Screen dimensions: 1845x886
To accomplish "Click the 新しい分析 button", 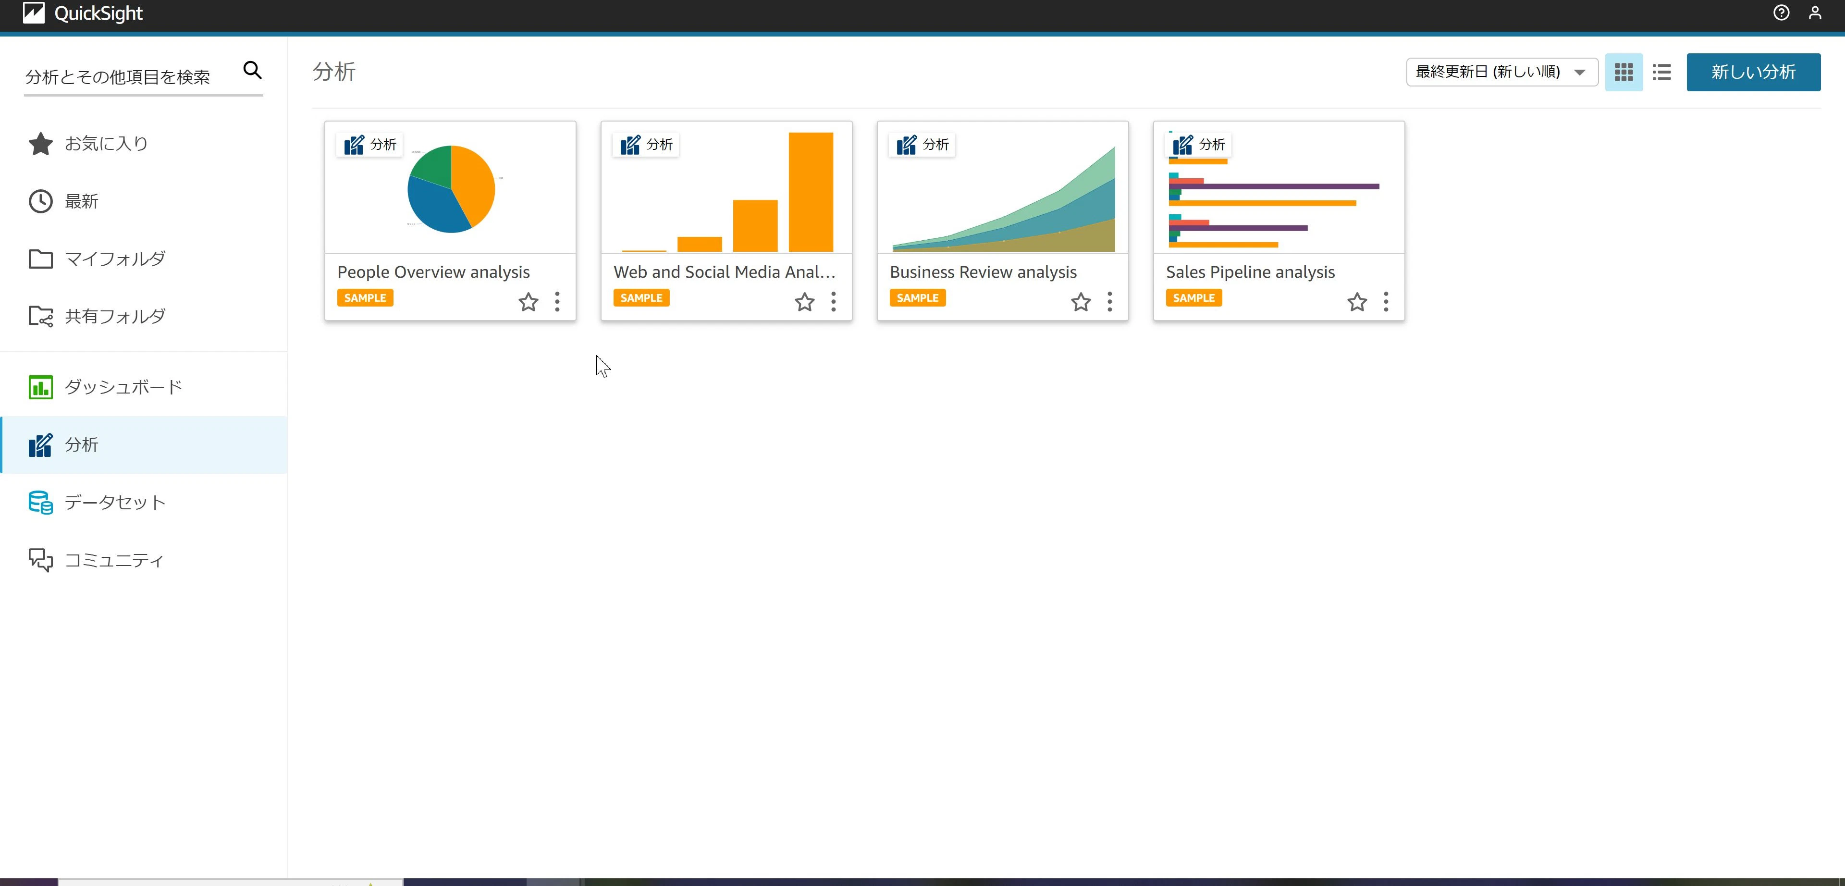I will tap(1753, 72).
